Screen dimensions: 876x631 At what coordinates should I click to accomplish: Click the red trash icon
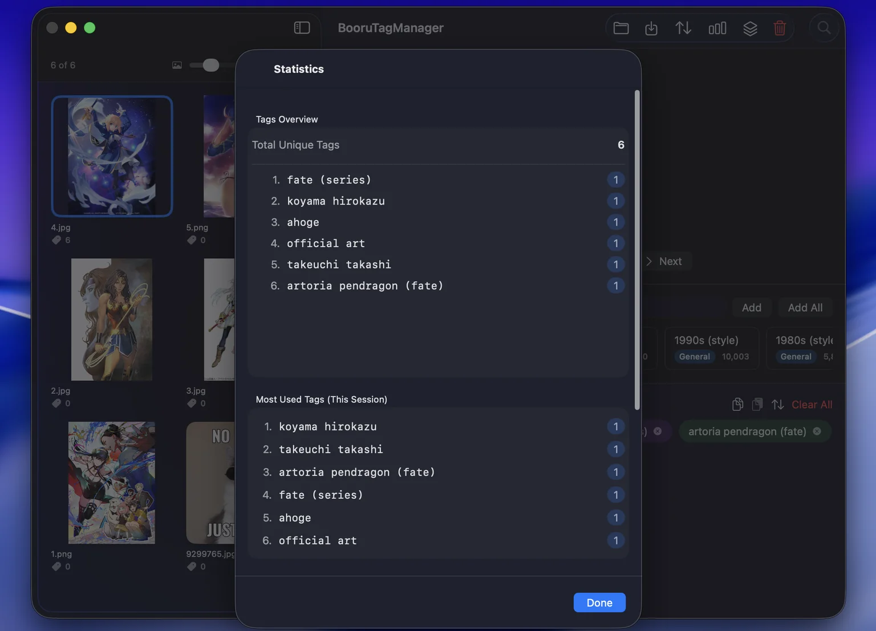coord(780,27)
